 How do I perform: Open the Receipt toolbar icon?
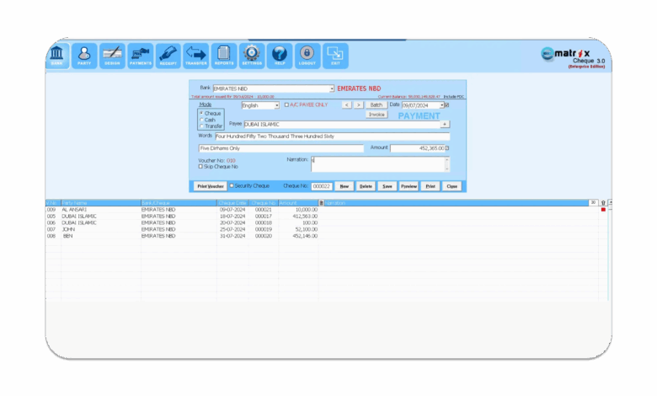(x=168, y=56)
